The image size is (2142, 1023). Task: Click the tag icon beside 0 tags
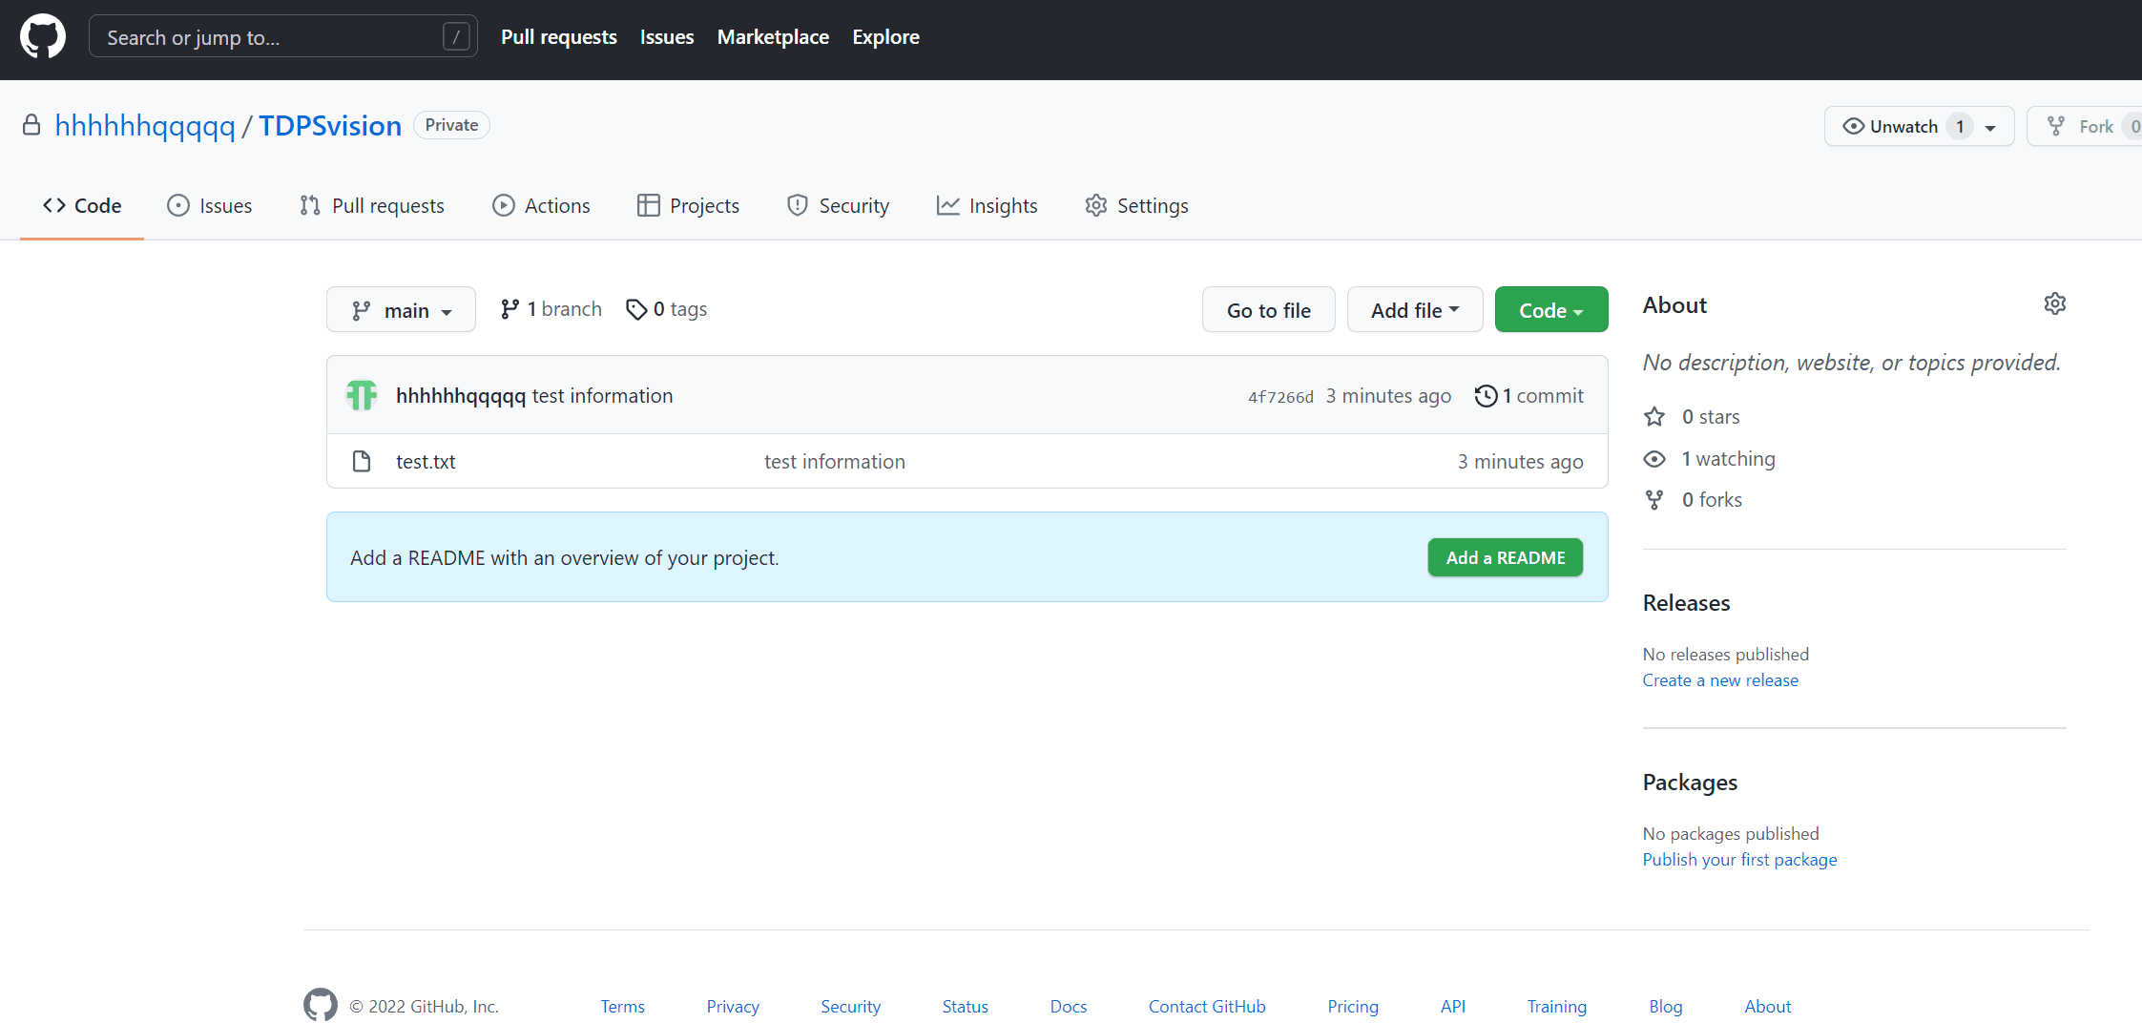click(636, 309)
